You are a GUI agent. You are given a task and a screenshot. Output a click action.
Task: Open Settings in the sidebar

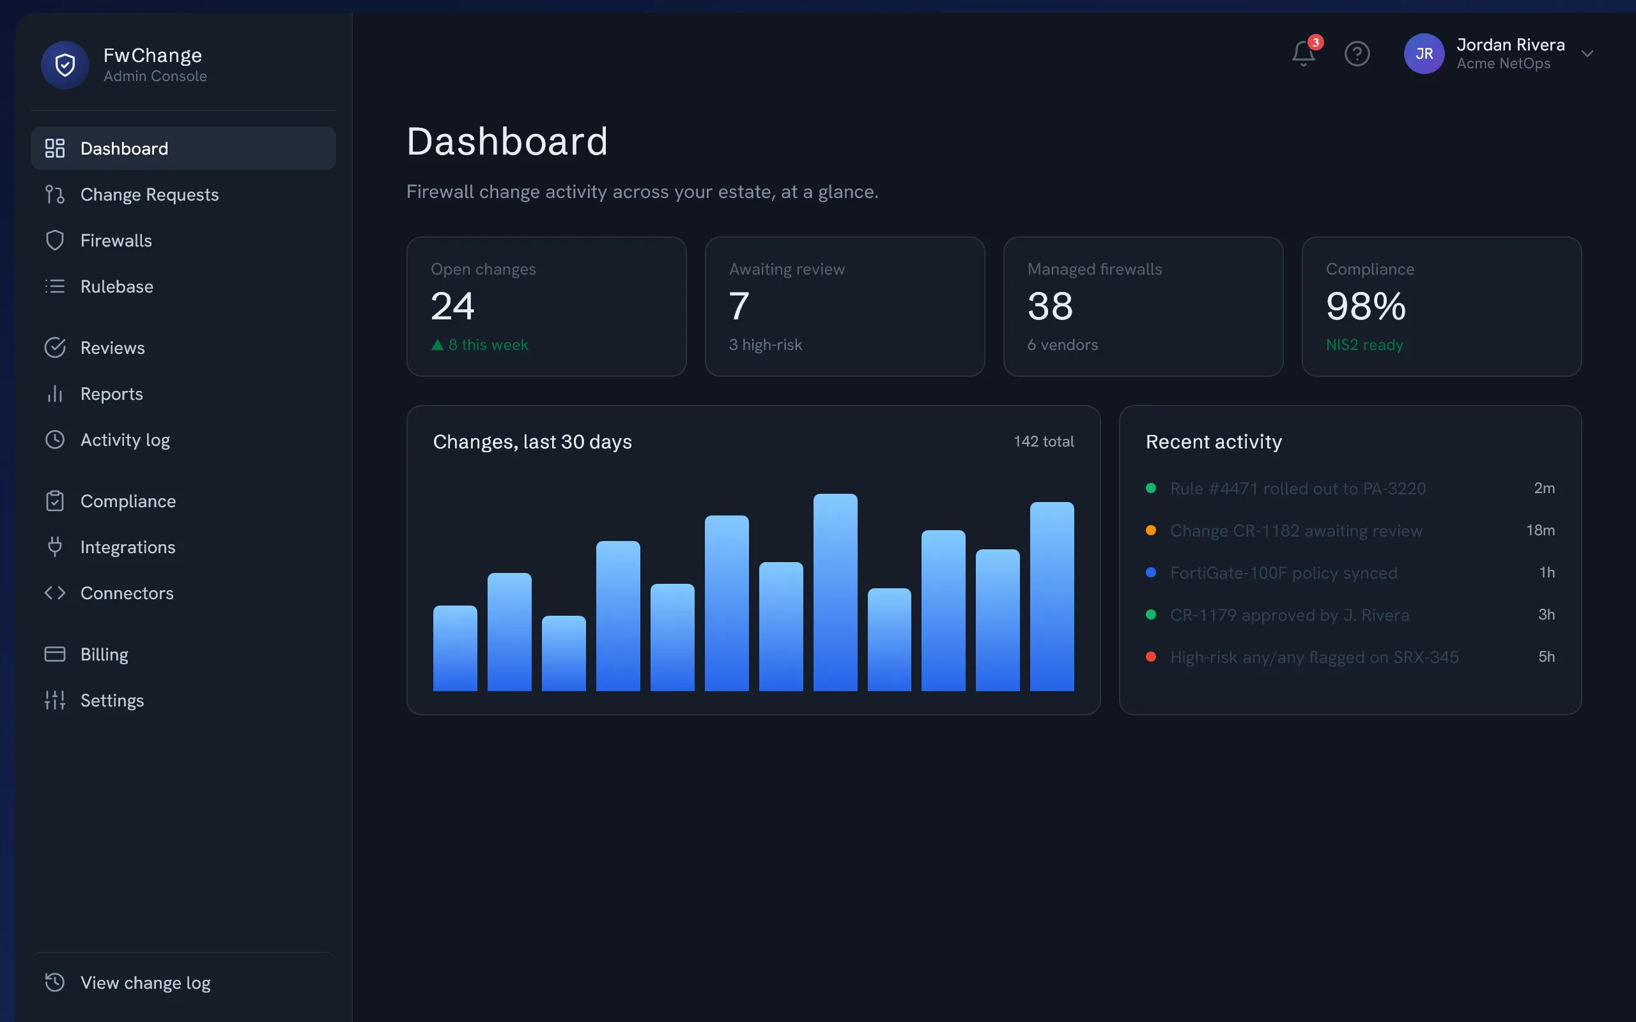click(x=183, y=700)
